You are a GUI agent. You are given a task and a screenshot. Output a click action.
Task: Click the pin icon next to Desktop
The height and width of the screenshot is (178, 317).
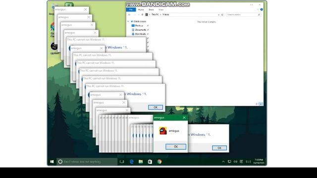pos(148,26)
